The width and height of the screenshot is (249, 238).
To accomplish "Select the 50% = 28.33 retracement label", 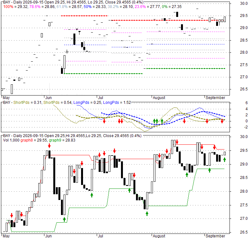I will coord(95,7).
